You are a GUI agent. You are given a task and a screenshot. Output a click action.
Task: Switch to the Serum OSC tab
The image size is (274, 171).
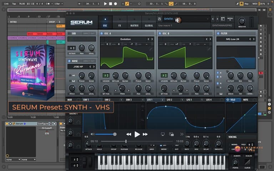(105, 22)
